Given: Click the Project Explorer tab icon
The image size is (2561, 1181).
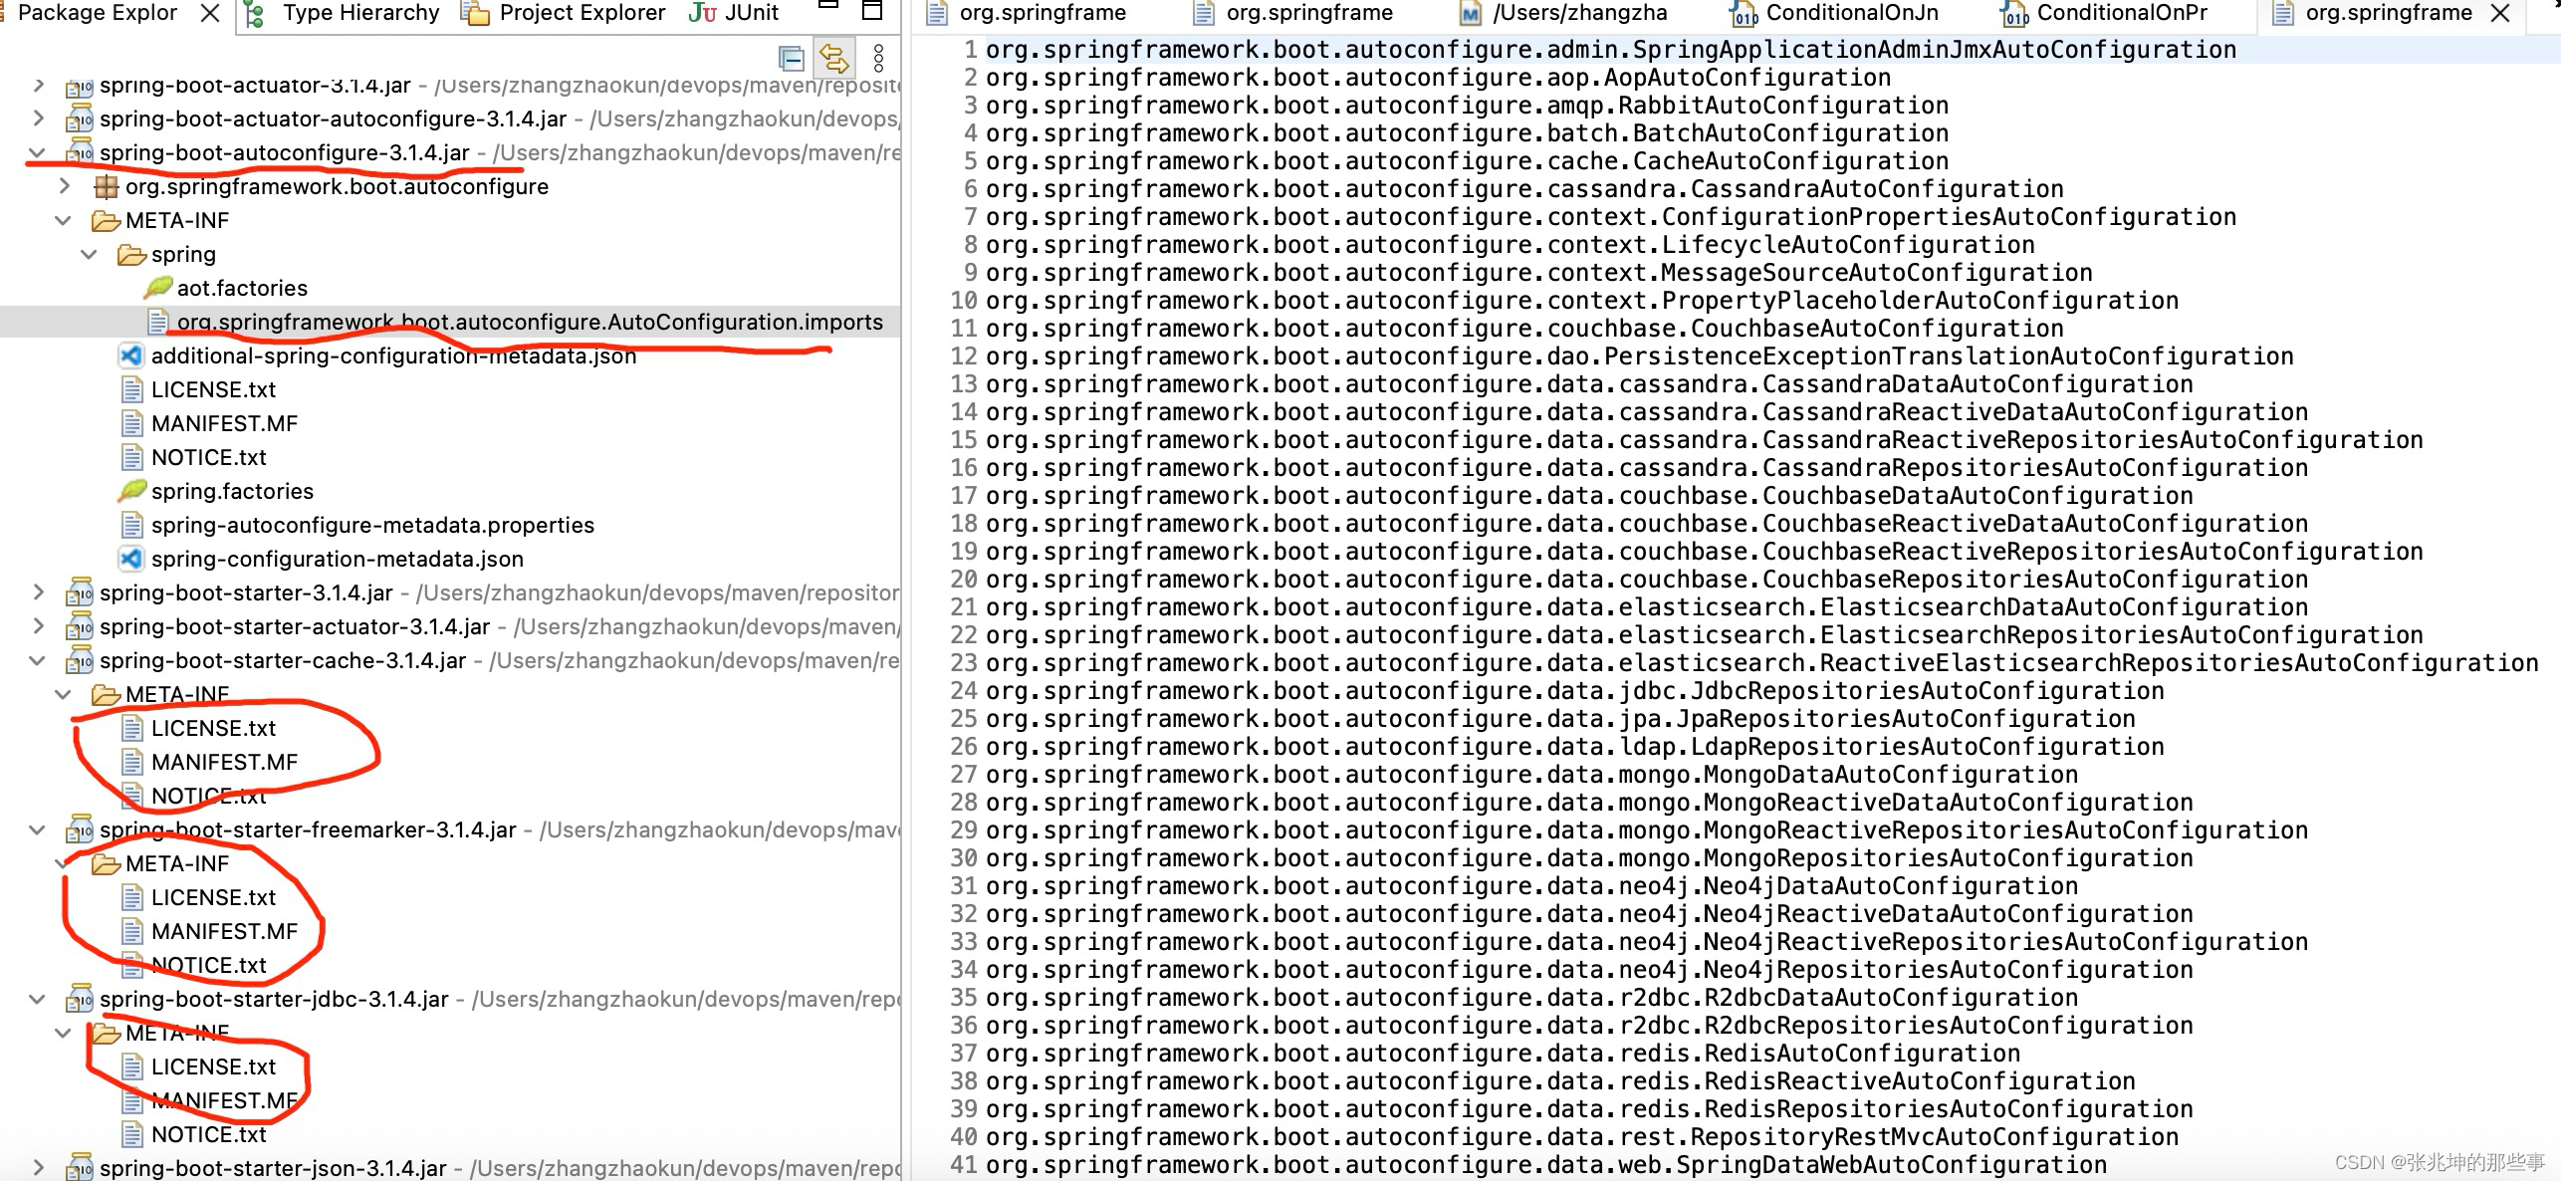Looking at the screenshot, I should 476,13.
